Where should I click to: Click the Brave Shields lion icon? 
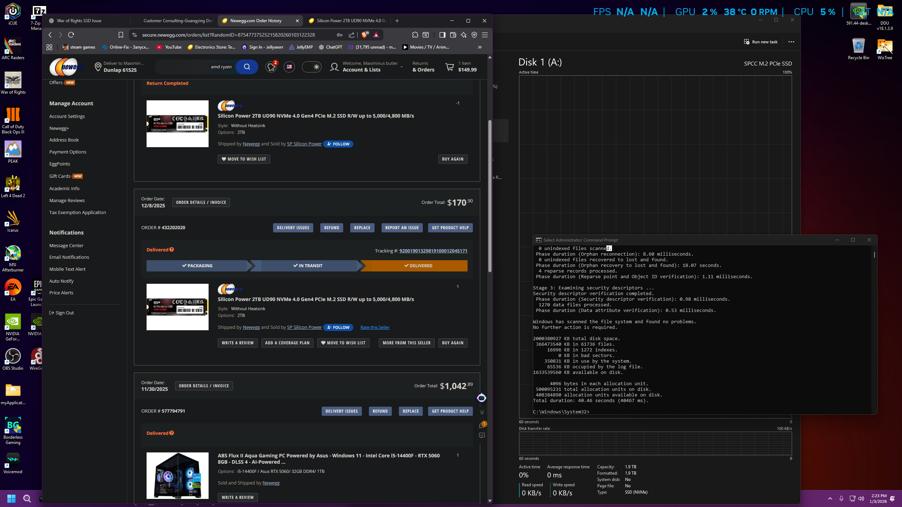[x=365, y=35]
